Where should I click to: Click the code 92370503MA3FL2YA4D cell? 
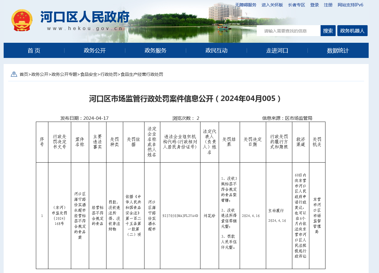pyautogui.click(x=180, y=216)
